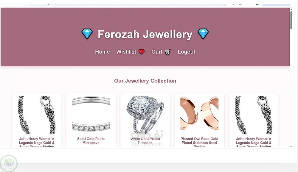The height and width of the screenshot is (172, 298).
Task: Click the green shield icon at bottom-left
Action: [x=9, y=163]
